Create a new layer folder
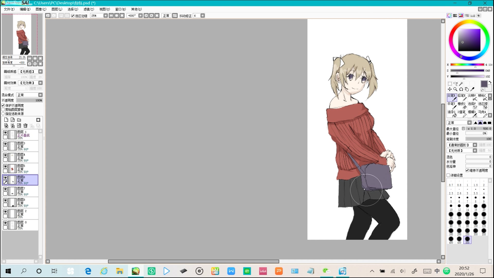The height and width of the screenshot is (278, 494). pyautogui.click(x=19, y=120)
